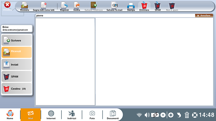216x121 pixels.
Task: Mark as SPAM in top toolbar
Action: tap(158, 6)
